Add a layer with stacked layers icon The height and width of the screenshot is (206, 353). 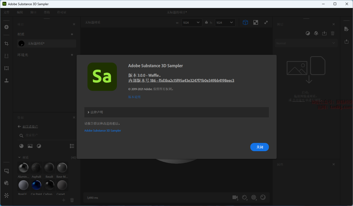tap(316, 33)
